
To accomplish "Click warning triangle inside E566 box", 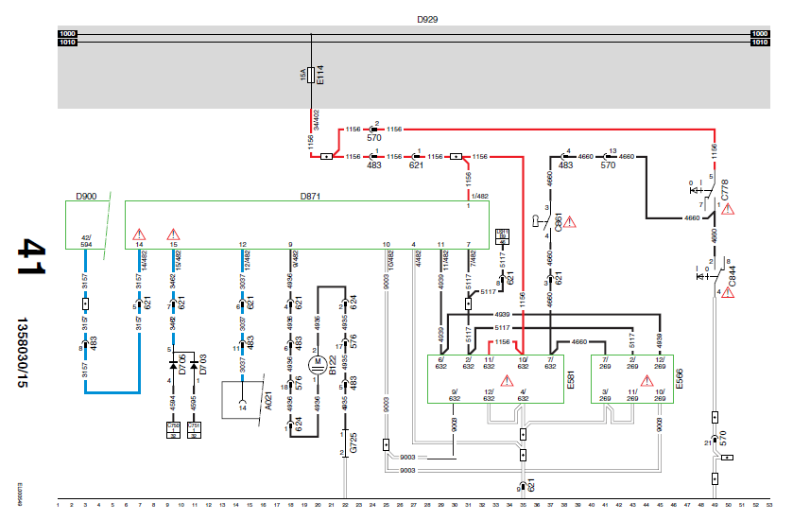I will (646, 380).
